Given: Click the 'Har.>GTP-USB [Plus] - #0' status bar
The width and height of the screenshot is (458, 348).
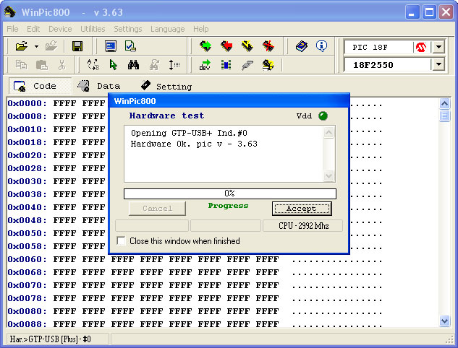Looking at the screenshot, I should [x=57, y=339].
